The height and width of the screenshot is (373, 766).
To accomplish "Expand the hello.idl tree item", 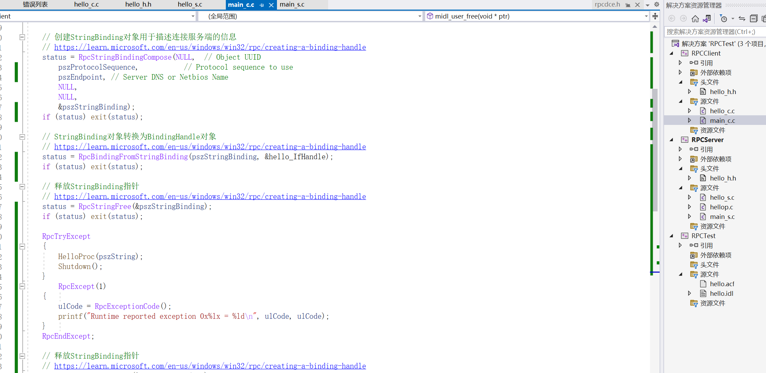I will 689,293.
